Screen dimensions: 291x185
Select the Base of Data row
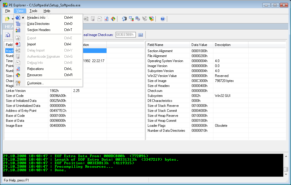(74, 121)
